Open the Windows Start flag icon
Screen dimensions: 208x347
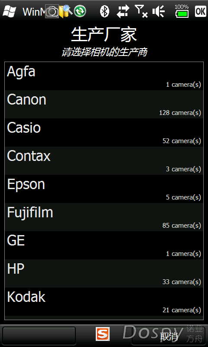[x=9, y=11]
